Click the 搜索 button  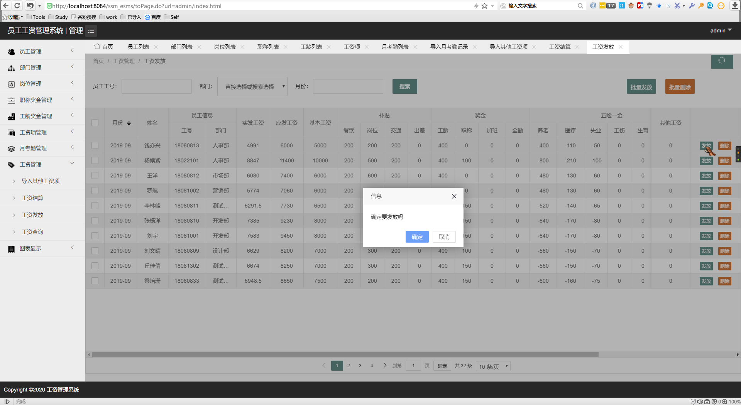pos(405,87)
